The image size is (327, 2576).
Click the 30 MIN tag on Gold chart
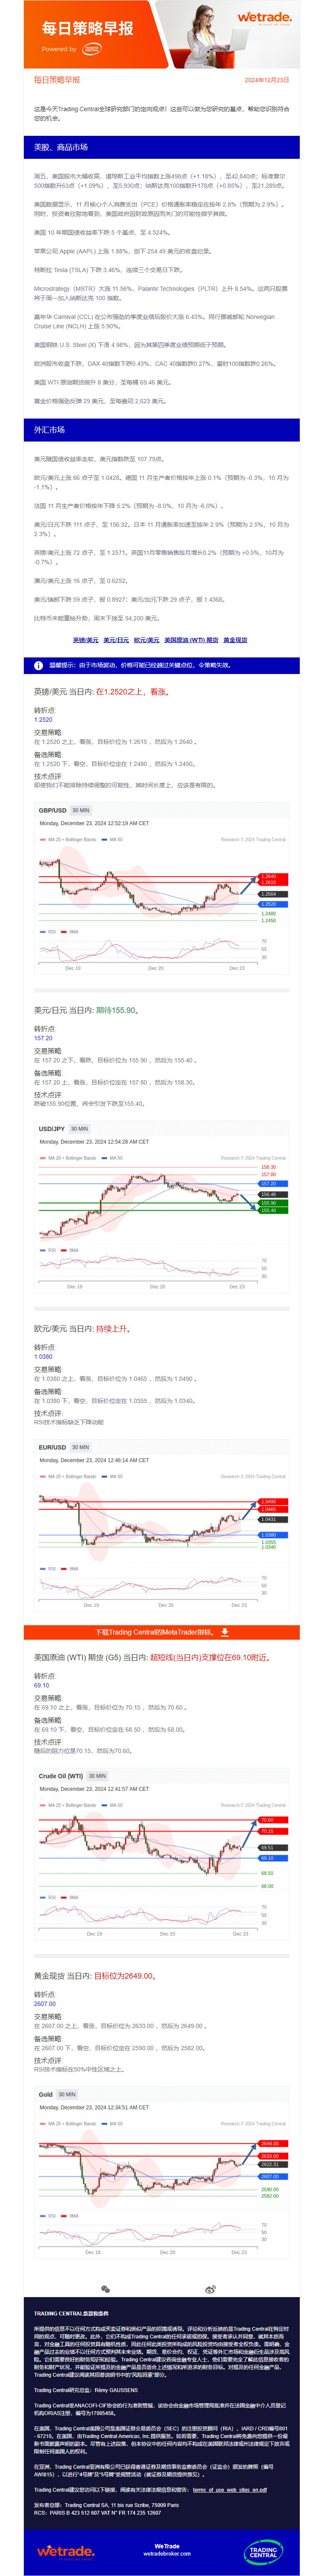[67, 2094]
